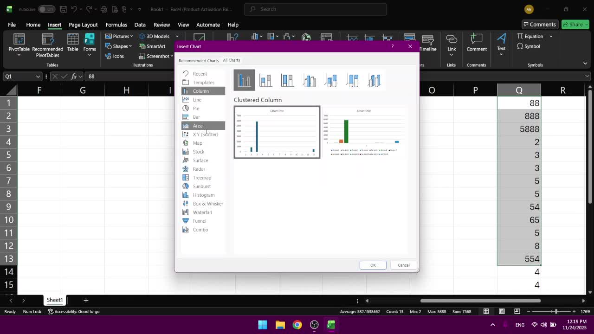This screenshot has height=334, width=594.
Task: Toggle the AutoSave switch
Action: [46, 9]
